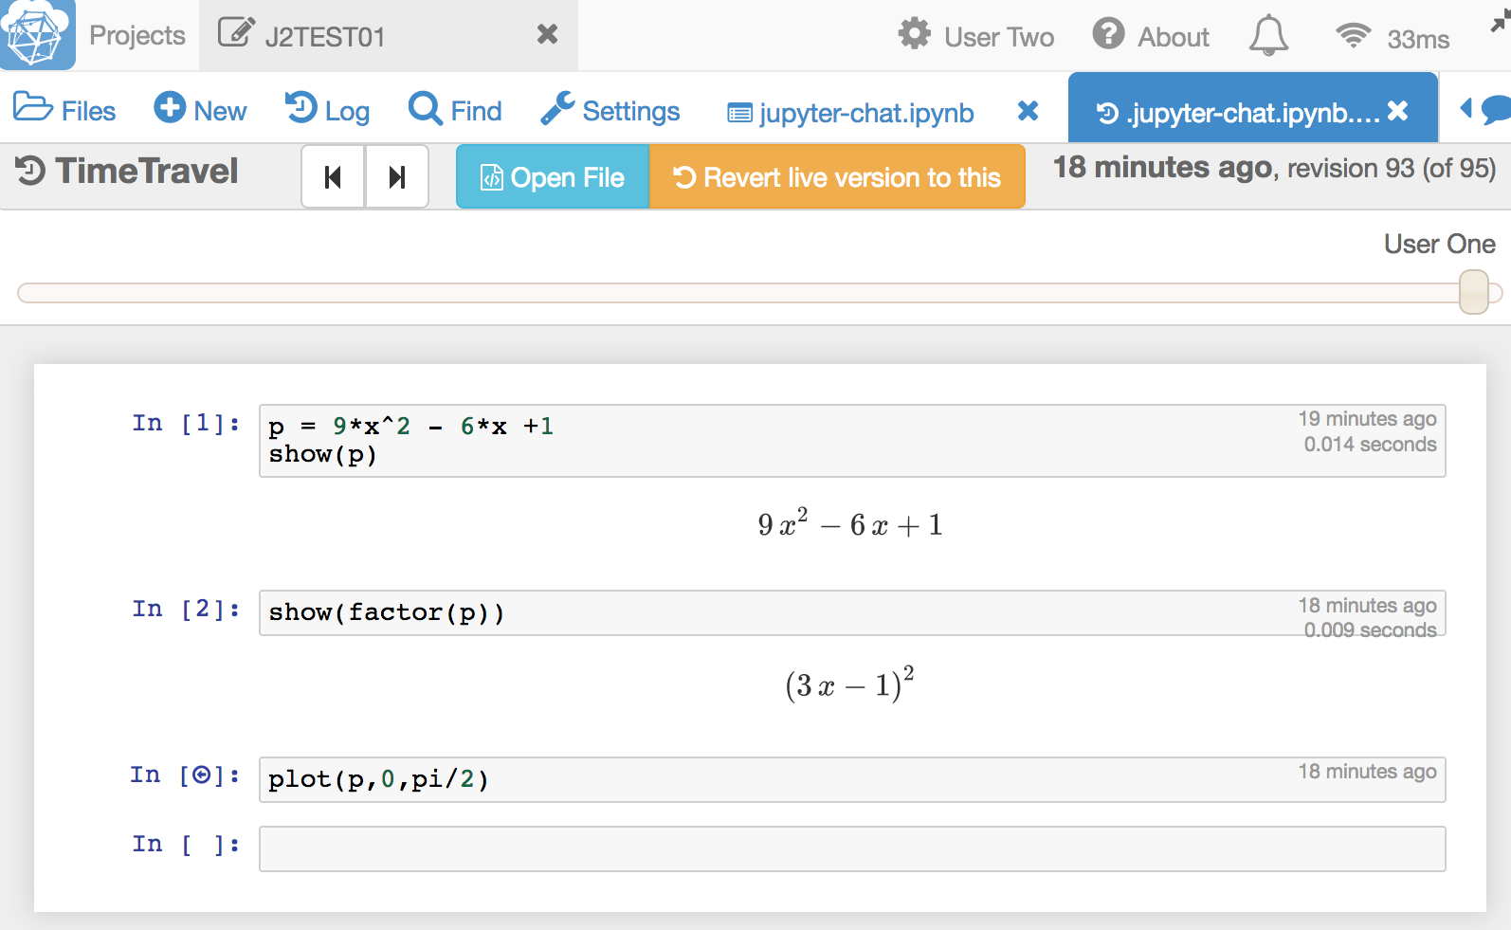Switch to jupyter-chat.ipynb tab
The image size is (1511, 930).
[x=851, y=113]
